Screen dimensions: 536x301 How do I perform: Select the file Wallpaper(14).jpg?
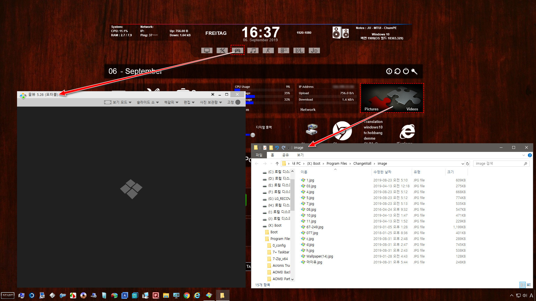point(319,256)
